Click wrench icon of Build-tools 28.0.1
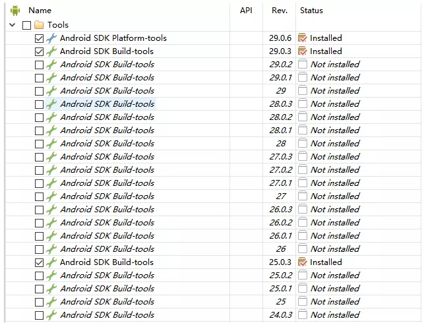The image size is (424, 325). pos(51,131)
